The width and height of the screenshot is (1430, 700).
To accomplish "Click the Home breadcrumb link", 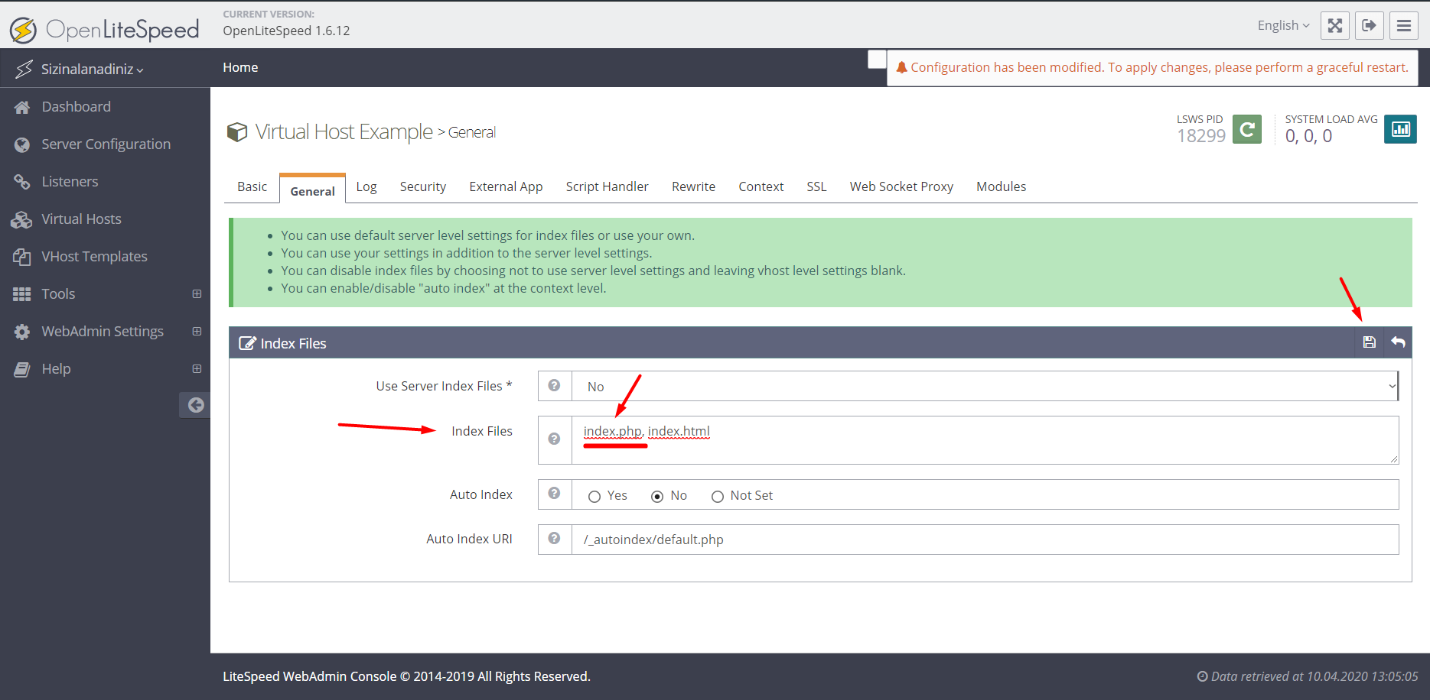I will point(240,67).
